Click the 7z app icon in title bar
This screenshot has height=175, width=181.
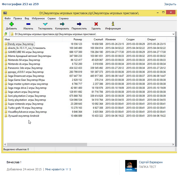(5, 13)
